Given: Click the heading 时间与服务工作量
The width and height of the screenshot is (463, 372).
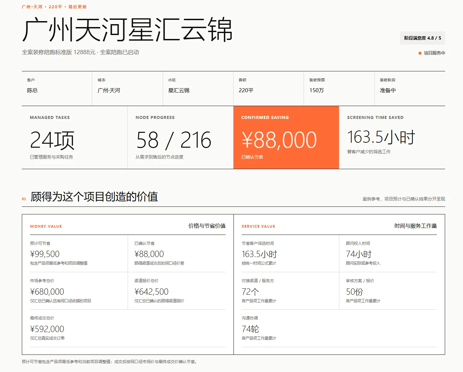Looking at the screenshot, I should click(416, 226).
